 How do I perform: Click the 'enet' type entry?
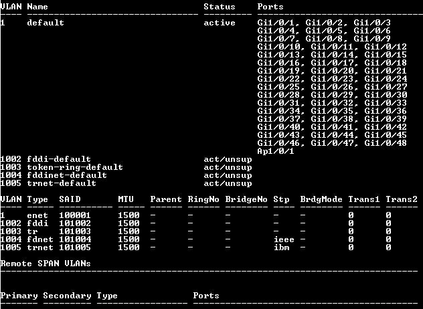[x=37, y=215]
